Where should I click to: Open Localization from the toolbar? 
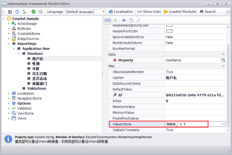click(x=121, y=12)
